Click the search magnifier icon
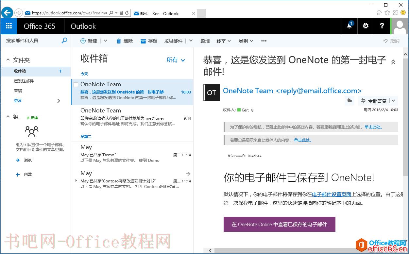The height and width of the screenshot is (254, 409). coord(64,41)
